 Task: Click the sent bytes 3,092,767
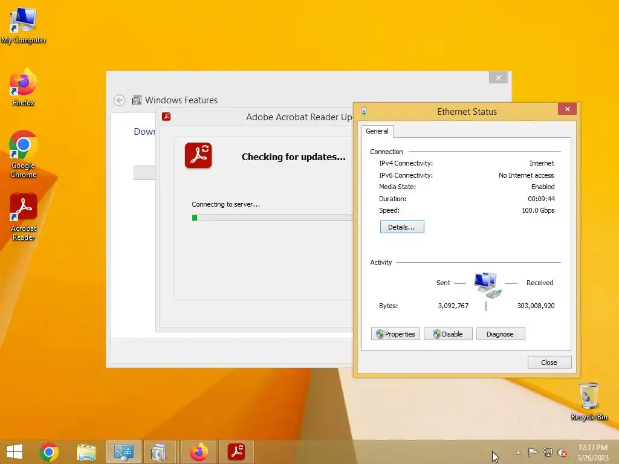click(453, 306)
